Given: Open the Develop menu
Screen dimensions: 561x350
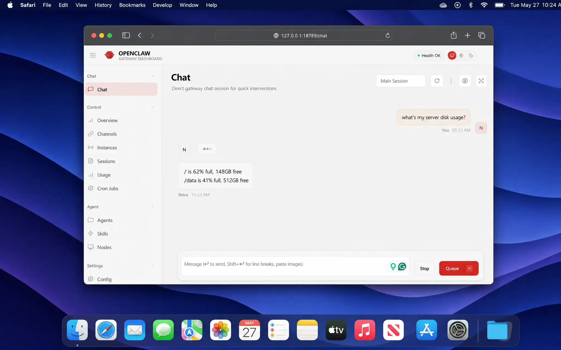Looking at the screenshot, I should (x=162, y=5).
